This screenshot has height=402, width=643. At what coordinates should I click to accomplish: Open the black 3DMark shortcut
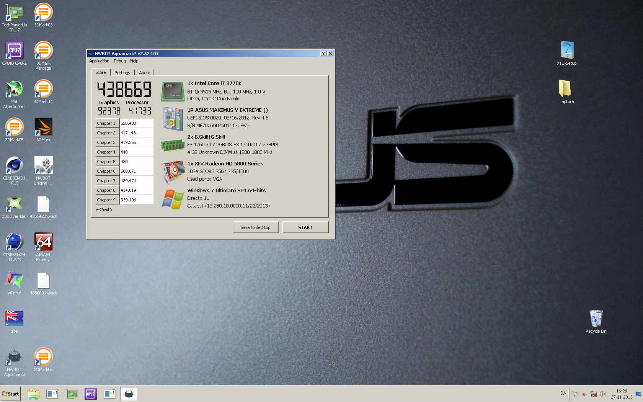(43, 130)
